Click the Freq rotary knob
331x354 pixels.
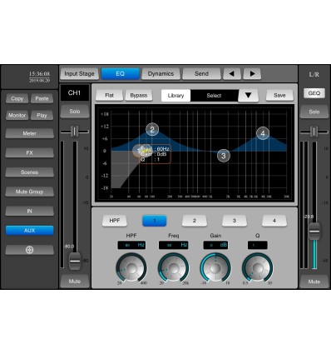click(x=174, y=268)
